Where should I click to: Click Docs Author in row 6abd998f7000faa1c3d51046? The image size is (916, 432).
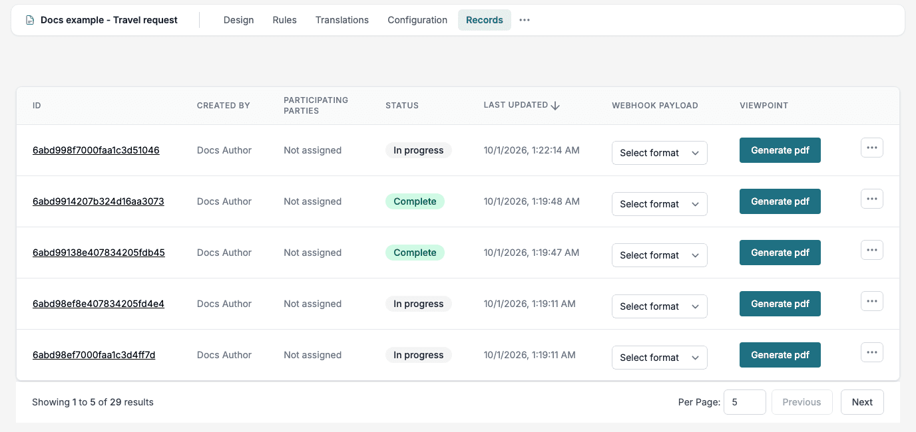(224, 150)
